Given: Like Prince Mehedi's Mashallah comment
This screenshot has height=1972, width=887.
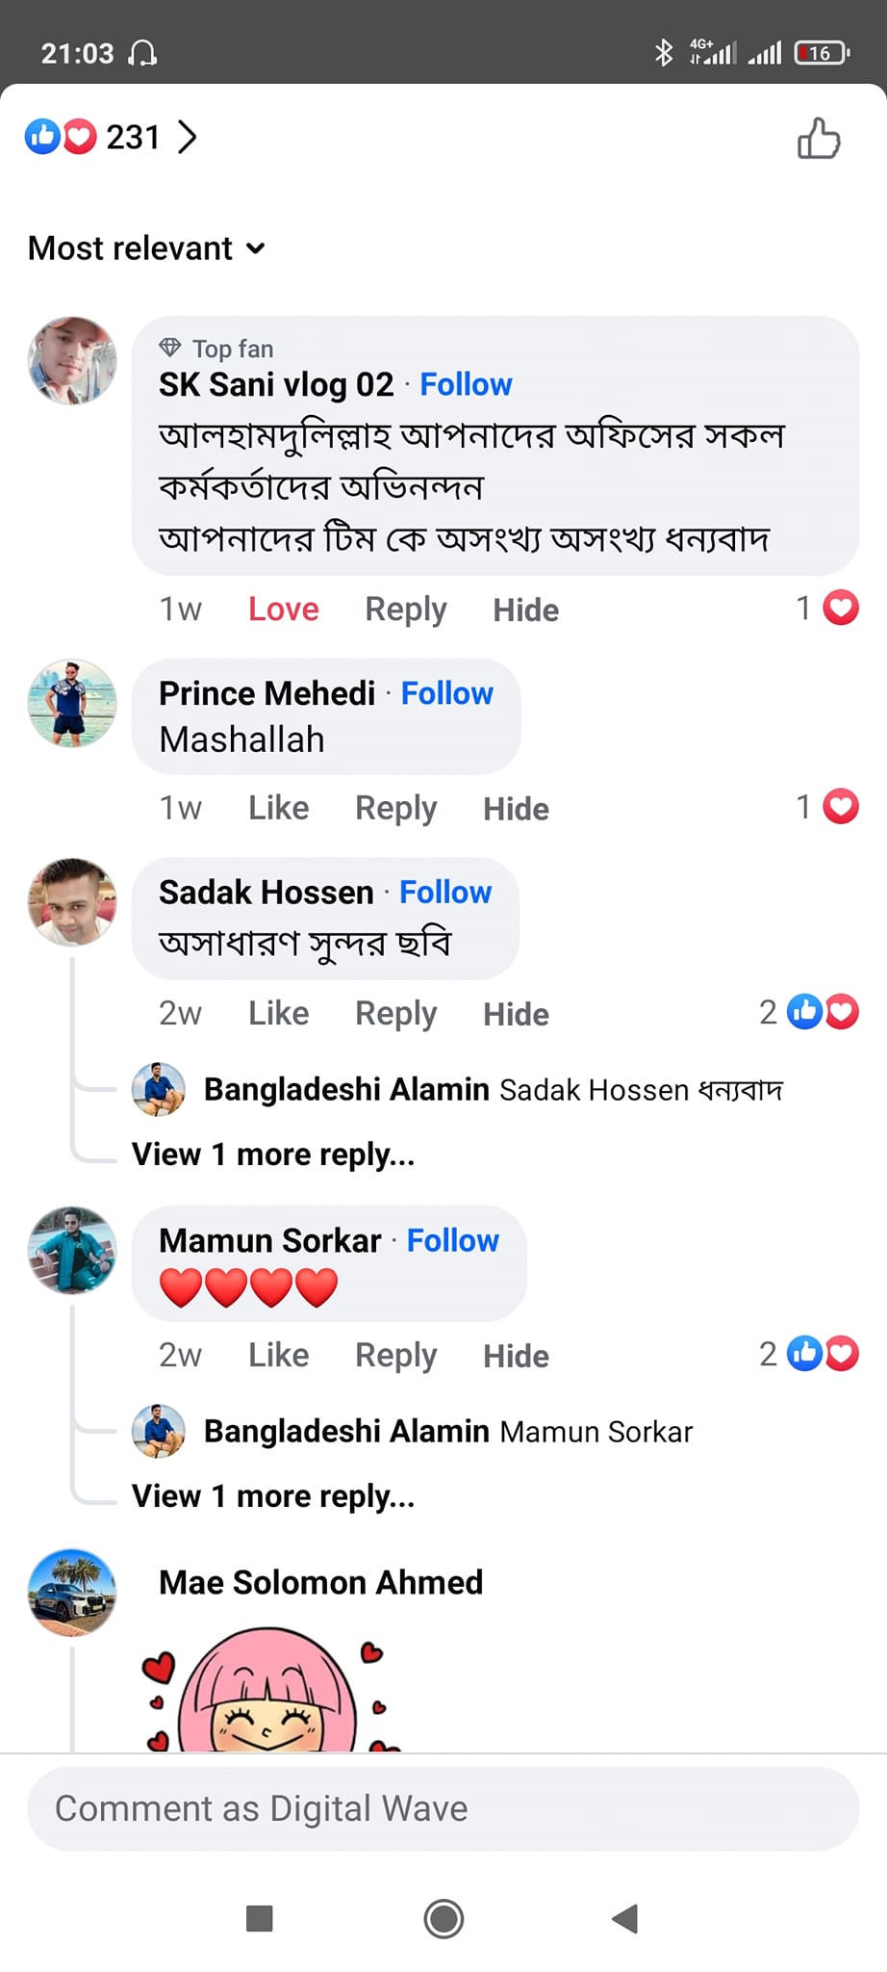Looking at the screenshot, I should tap(278, 809).
